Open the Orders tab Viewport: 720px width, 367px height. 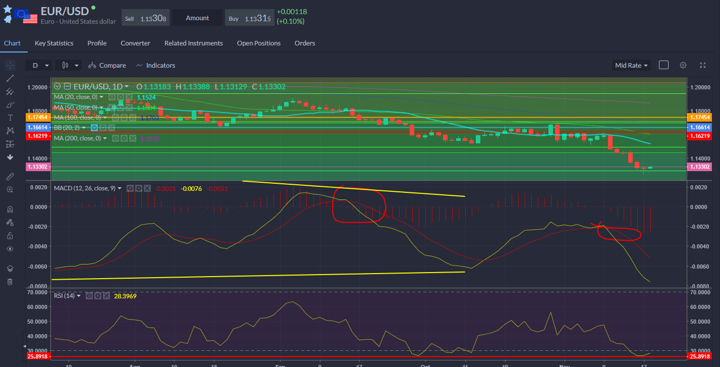[x=305, y=43]
